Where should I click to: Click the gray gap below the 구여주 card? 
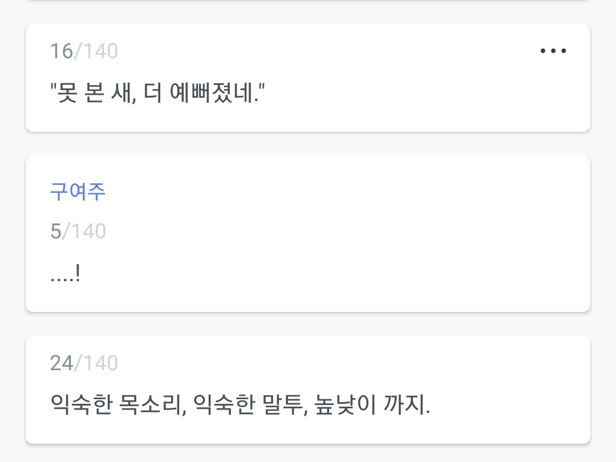308,324
